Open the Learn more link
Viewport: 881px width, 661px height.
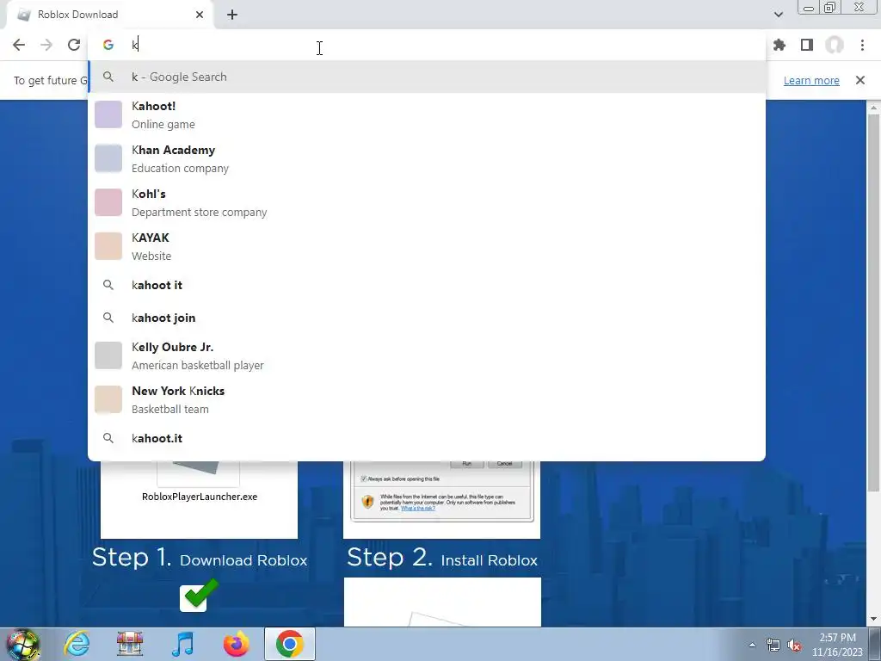tap(811, 80)
